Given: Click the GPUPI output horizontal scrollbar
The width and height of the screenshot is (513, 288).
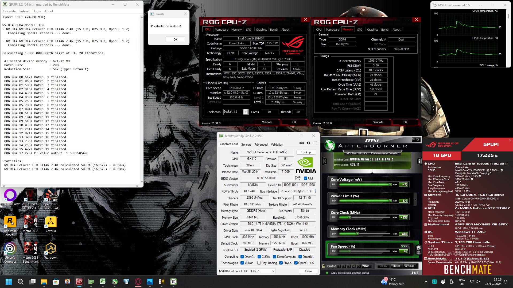Looking at the screenshot, I should pyautogui.click(x=70, y=186).
